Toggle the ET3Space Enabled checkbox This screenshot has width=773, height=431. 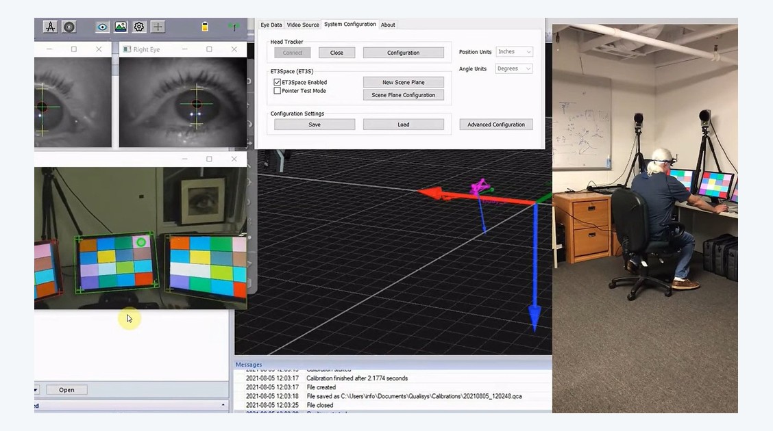(277, 82)
